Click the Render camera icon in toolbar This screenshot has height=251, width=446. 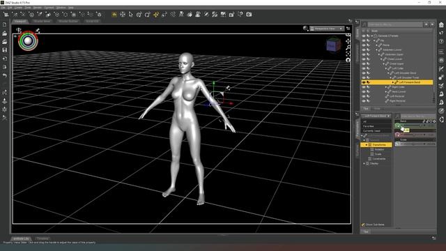[x=249, y=14]
